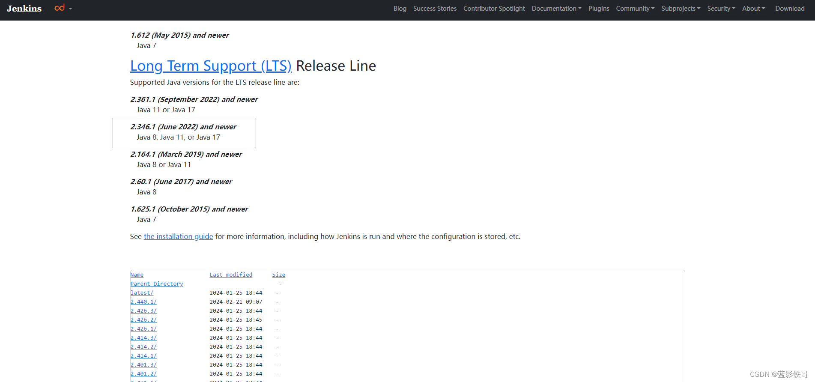Expand the Security dropdown
This screenshot has width=815, height=382.
click(x=721, y=9)
